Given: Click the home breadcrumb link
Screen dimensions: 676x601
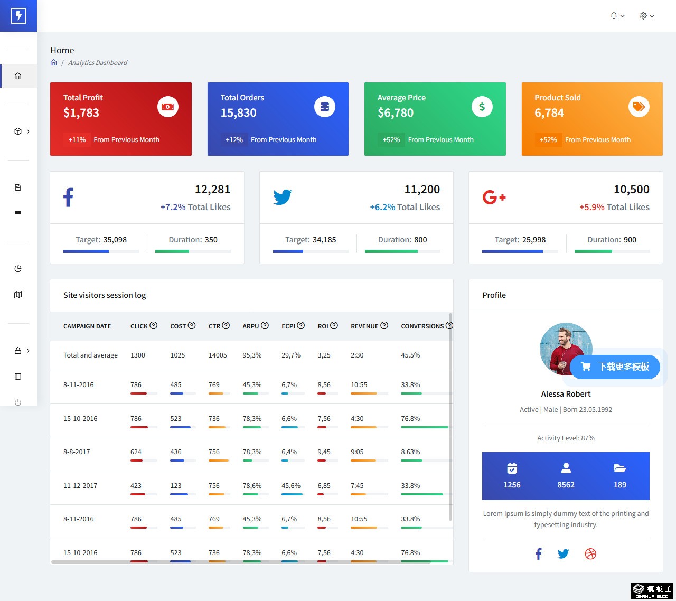Looking at the screenshot, I should pyautogui.click(x=54, y=63).
